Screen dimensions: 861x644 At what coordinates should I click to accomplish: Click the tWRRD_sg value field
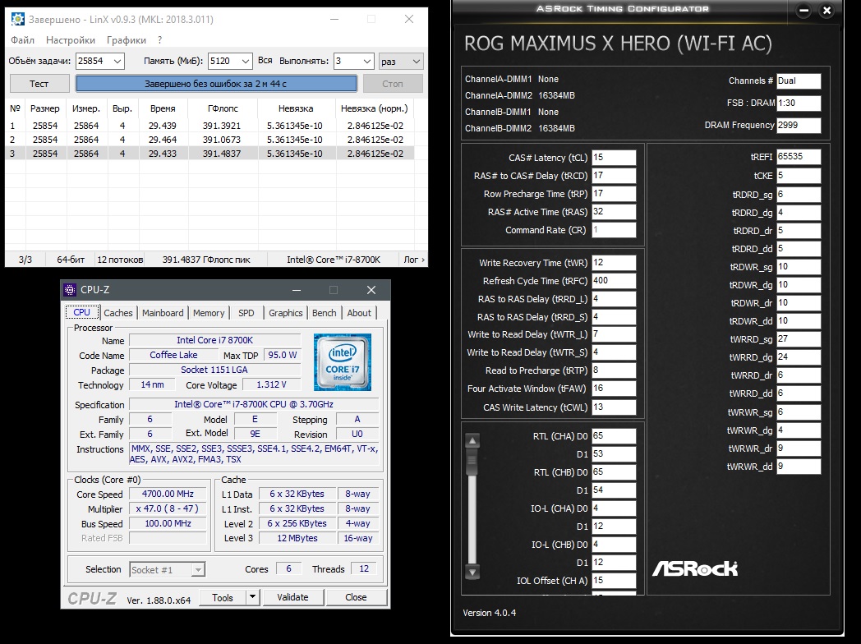[799, 339]
